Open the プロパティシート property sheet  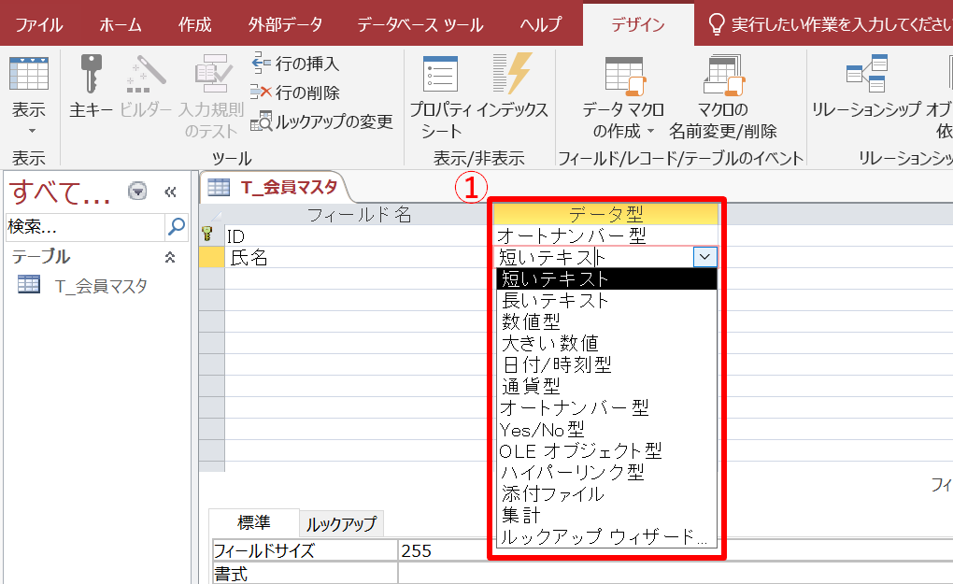click(x=440, y=93)
